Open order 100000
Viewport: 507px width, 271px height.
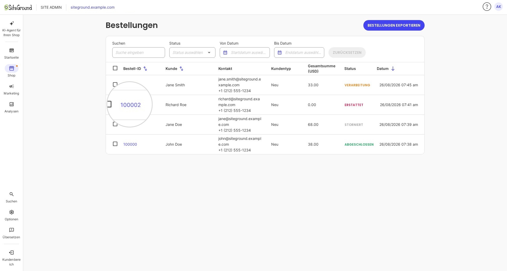[x=130, y=144]
